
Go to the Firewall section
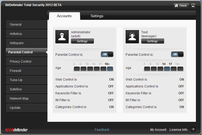click(x=27, y=71)
